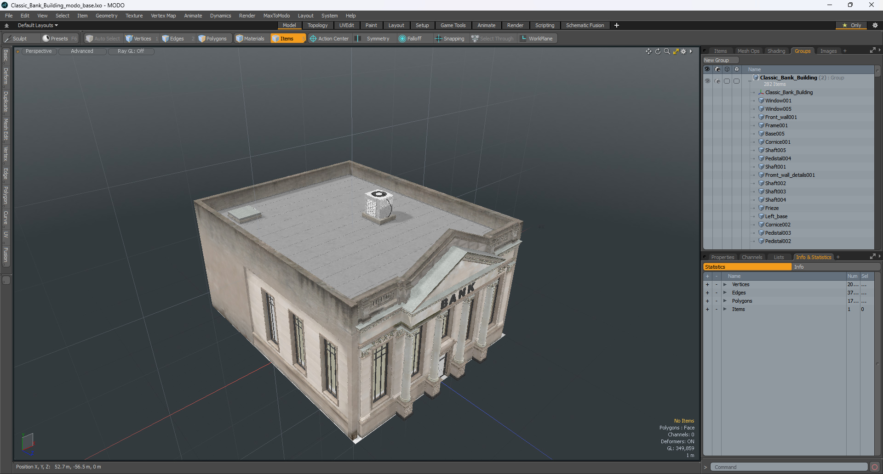Viewport: 883px width, 474px height.
Task: Toggle Symmetry mode
Action: pos(373,39)
